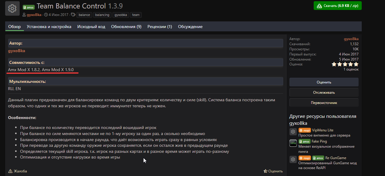Viewport: 385px width, 176px height.
Task: Click the Отслеживать button
Action: click(324, 92)
